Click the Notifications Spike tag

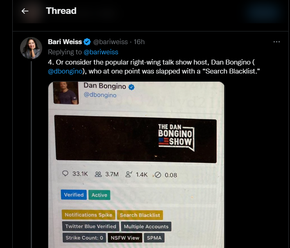click(x=88, y=215)
